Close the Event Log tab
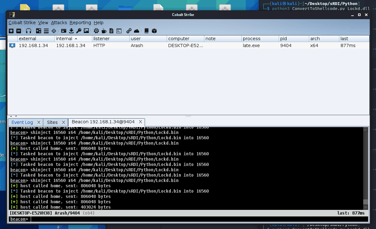376x229 pixels. [x=39, y=122]
